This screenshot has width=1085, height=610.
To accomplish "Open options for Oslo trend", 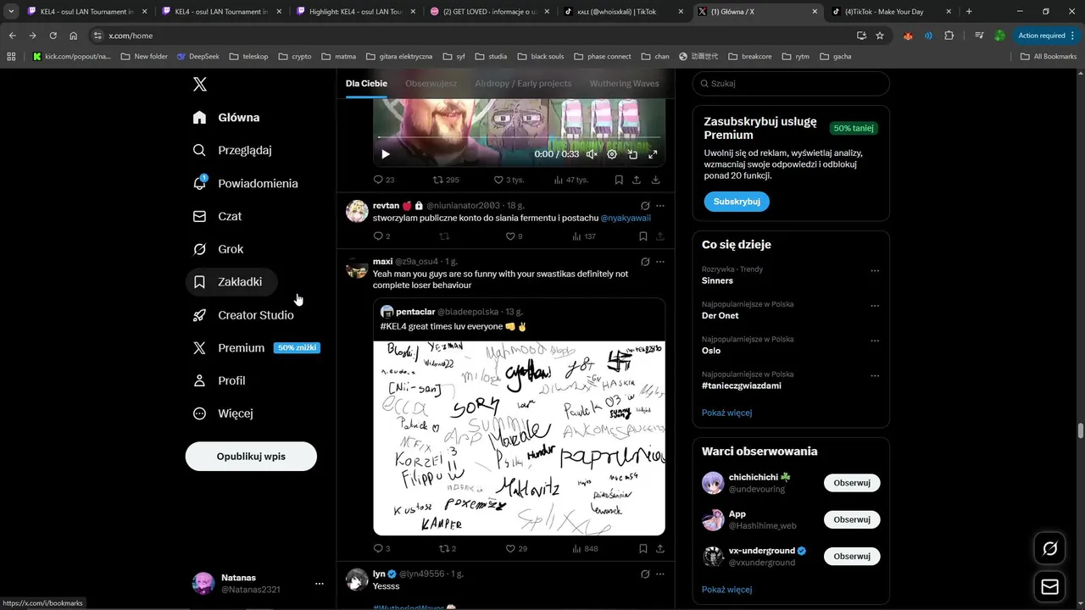I will click(x=875, y=341).
